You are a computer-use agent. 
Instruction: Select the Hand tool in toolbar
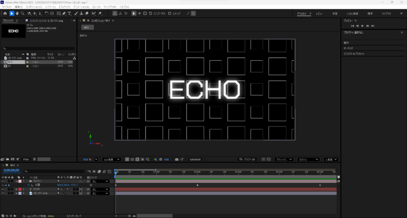pyautogui.click(x=17, y=13)
